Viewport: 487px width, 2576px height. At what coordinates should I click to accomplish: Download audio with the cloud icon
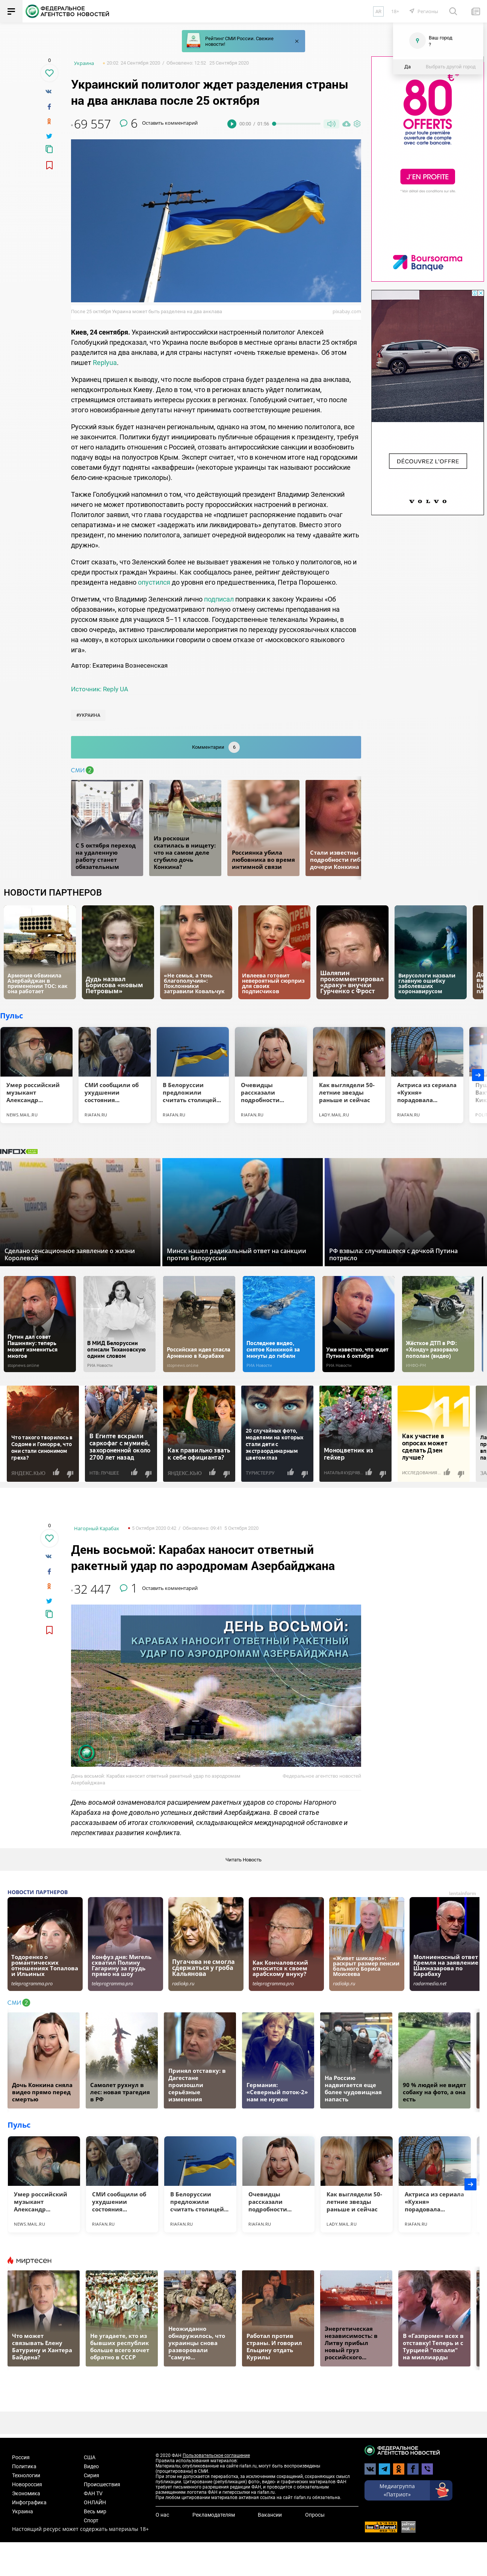click(x=346, y=124)
